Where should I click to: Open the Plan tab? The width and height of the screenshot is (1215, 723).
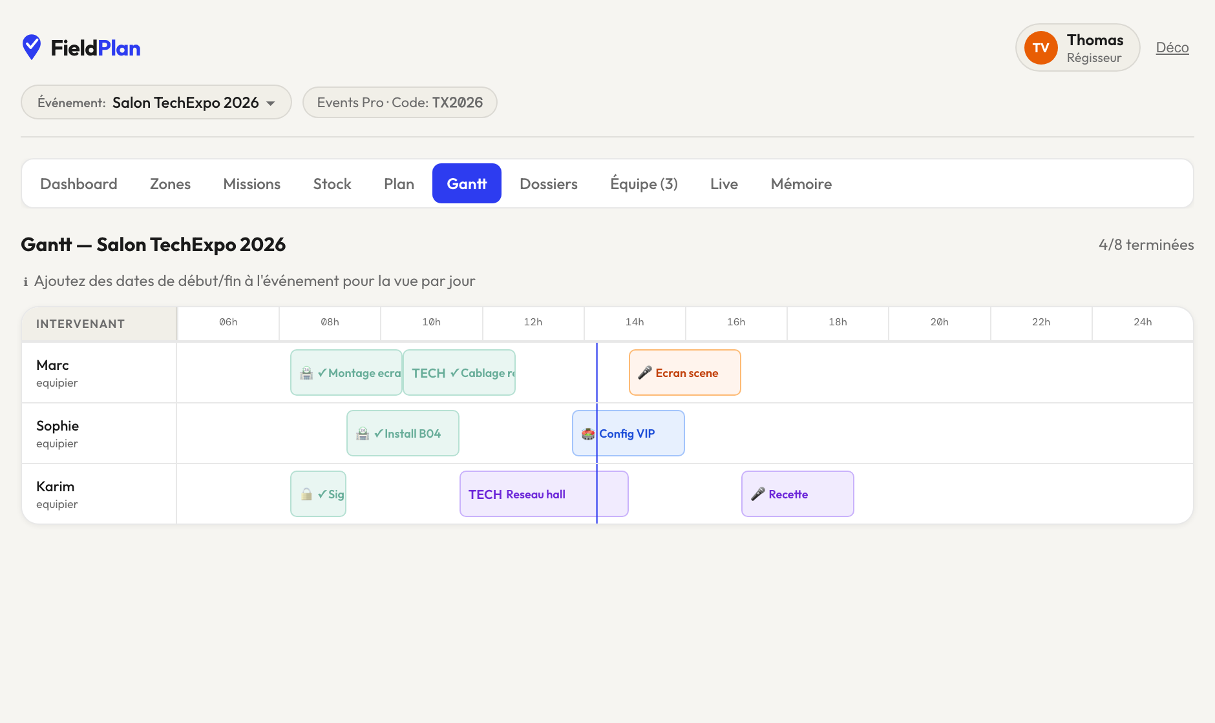pyautogui.click(x=399, y=184)
